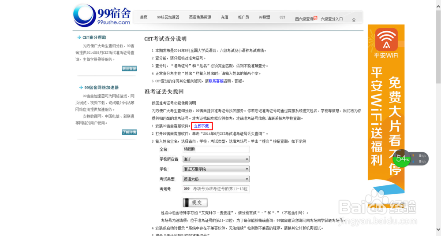Image resolution: width=441 pixels, height=236 pixels.
Task: Open 推广员 nav item
Action: (x=243, y=17)
